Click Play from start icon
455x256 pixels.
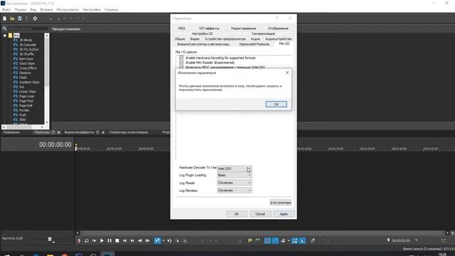click(x=94, y=240)
